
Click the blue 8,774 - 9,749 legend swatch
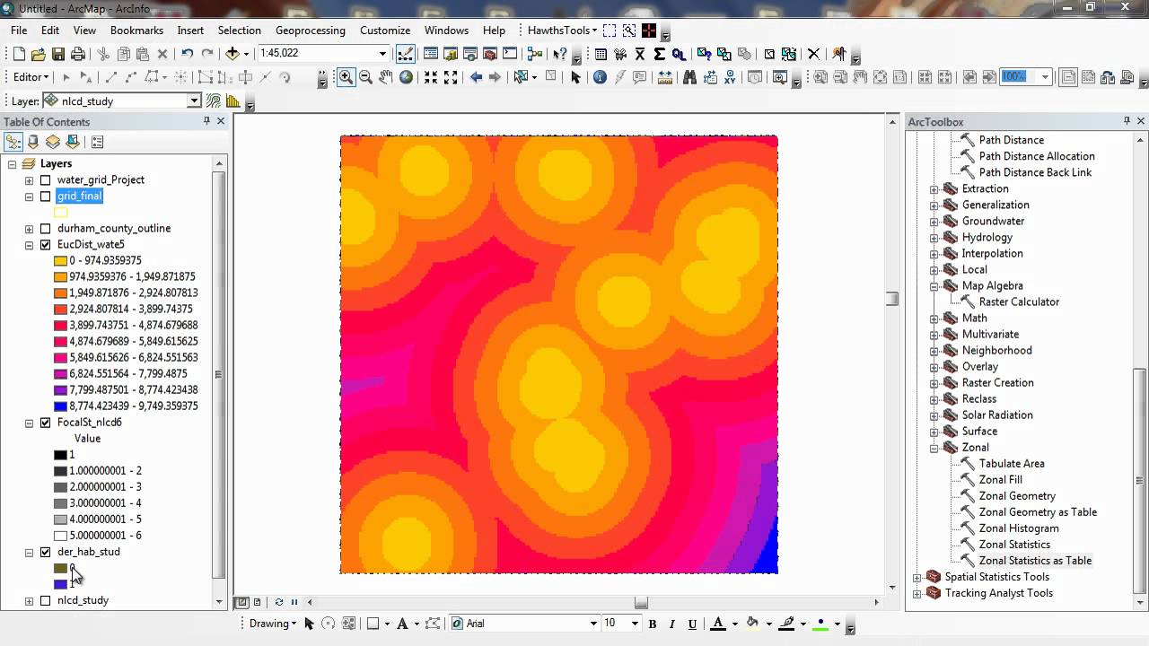[60, 406]
